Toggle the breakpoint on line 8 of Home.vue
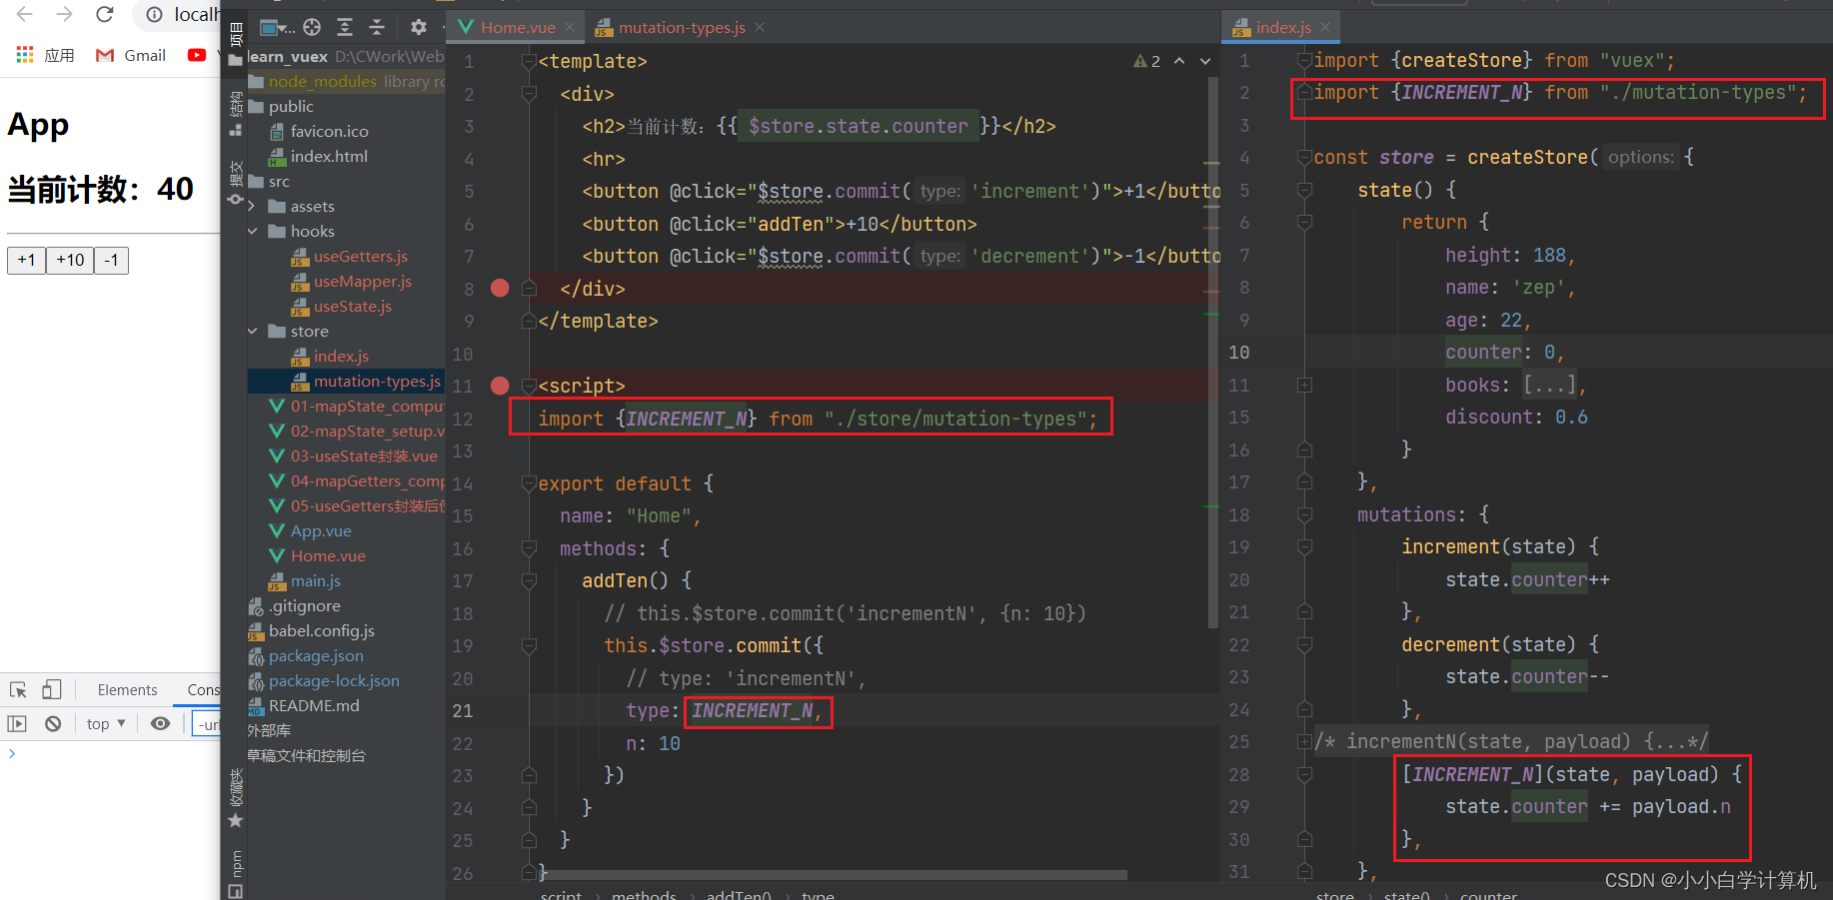1833x900 pixels. tap(500, 288)
